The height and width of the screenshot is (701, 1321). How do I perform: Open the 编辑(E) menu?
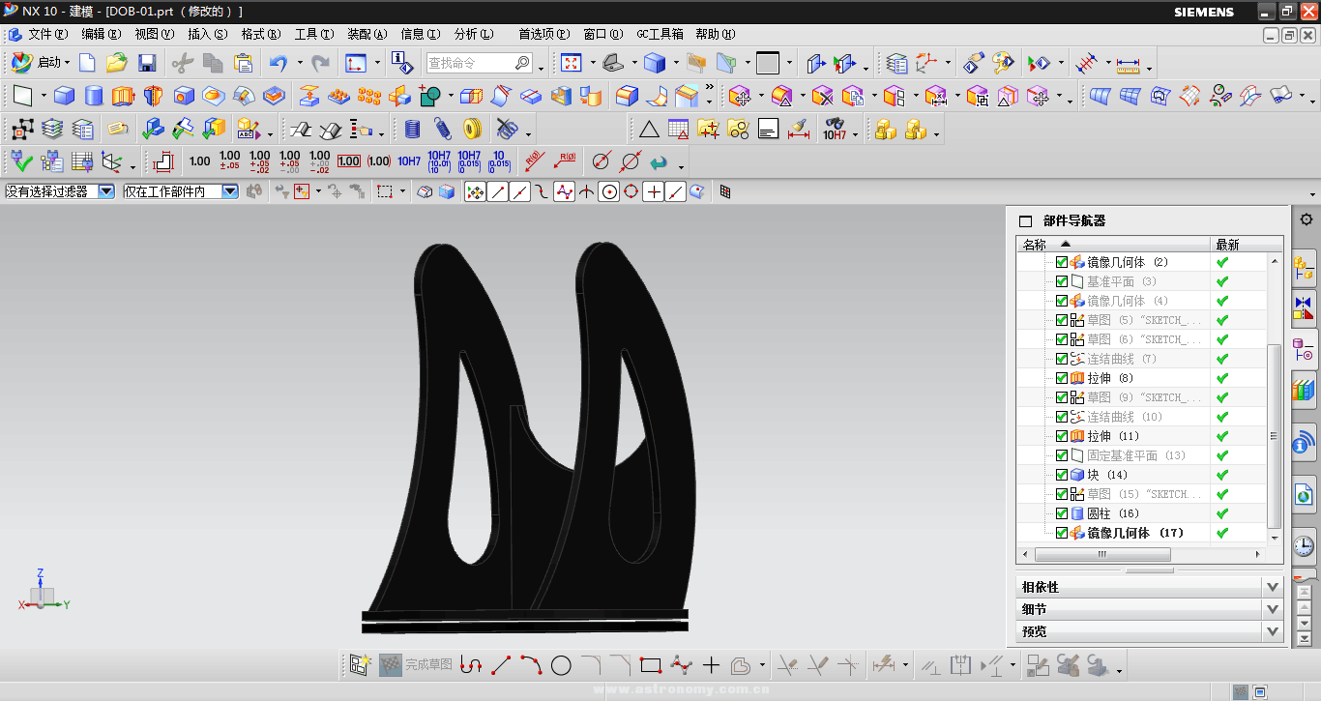click(x=102, y=34)
